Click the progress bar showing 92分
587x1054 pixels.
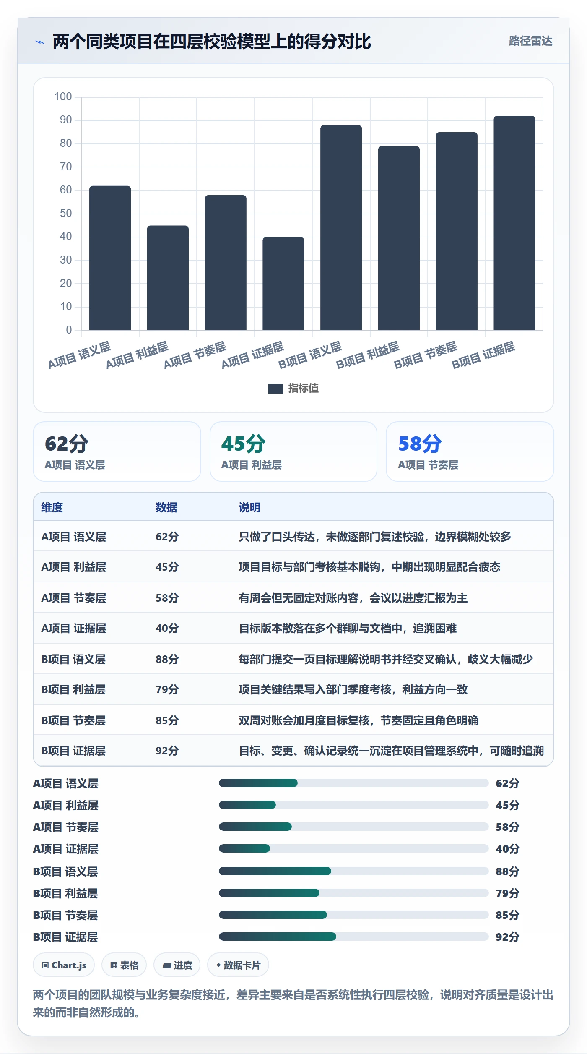pyautogui.click(x=353, y=937)
